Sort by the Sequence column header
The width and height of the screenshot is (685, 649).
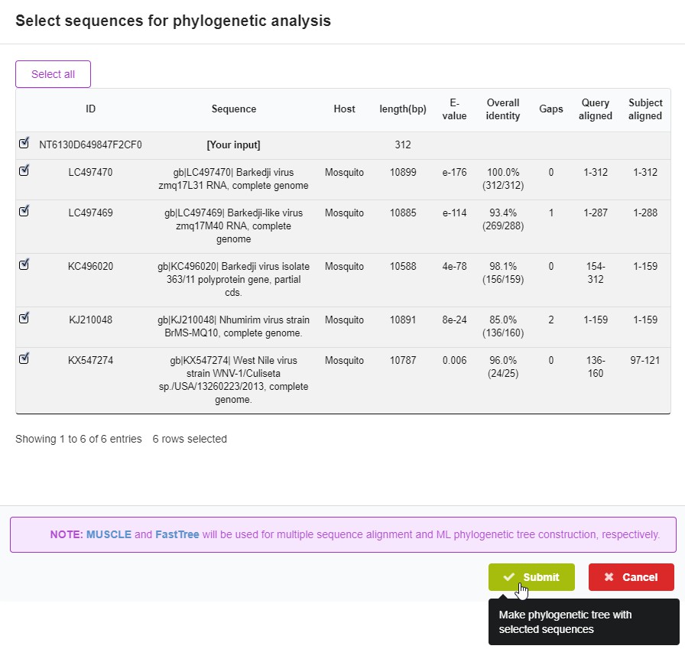click(234, 109)
